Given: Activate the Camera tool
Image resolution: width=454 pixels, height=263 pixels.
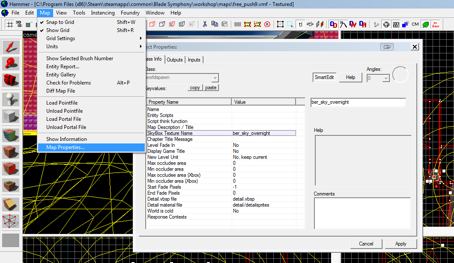Looking at the screenshot, I should [11, 79].
